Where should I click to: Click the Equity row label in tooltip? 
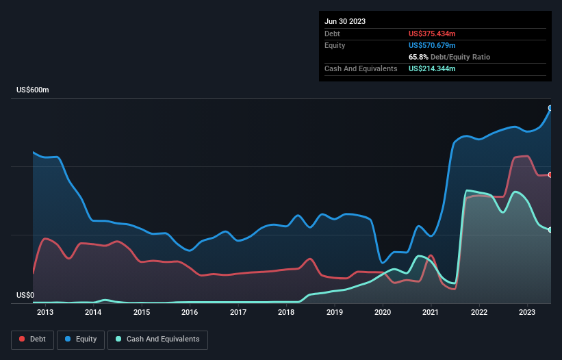(x=335, y=45)
